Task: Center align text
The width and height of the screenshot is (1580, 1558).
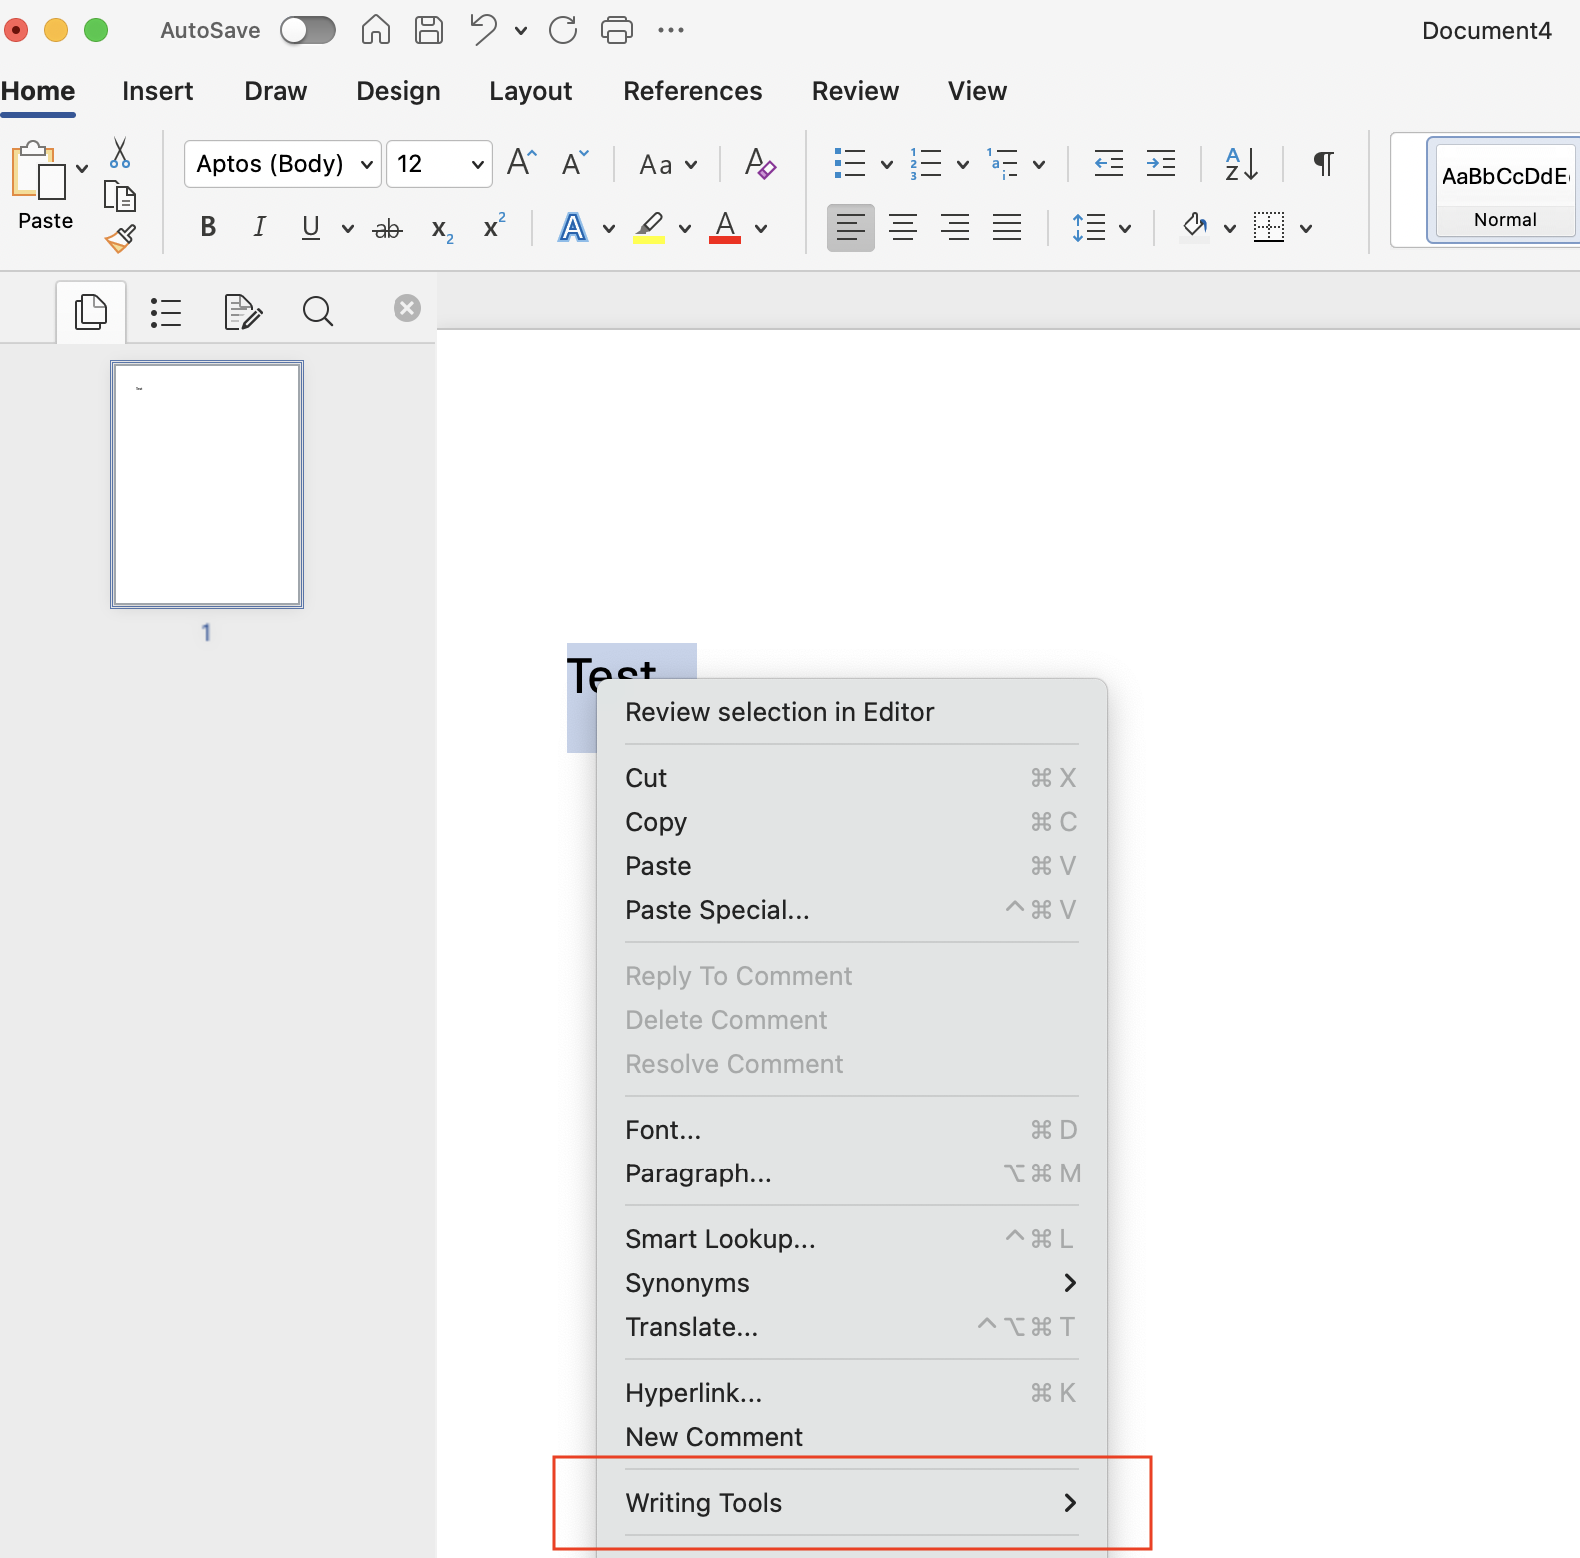Action: [x=903, y=228]
